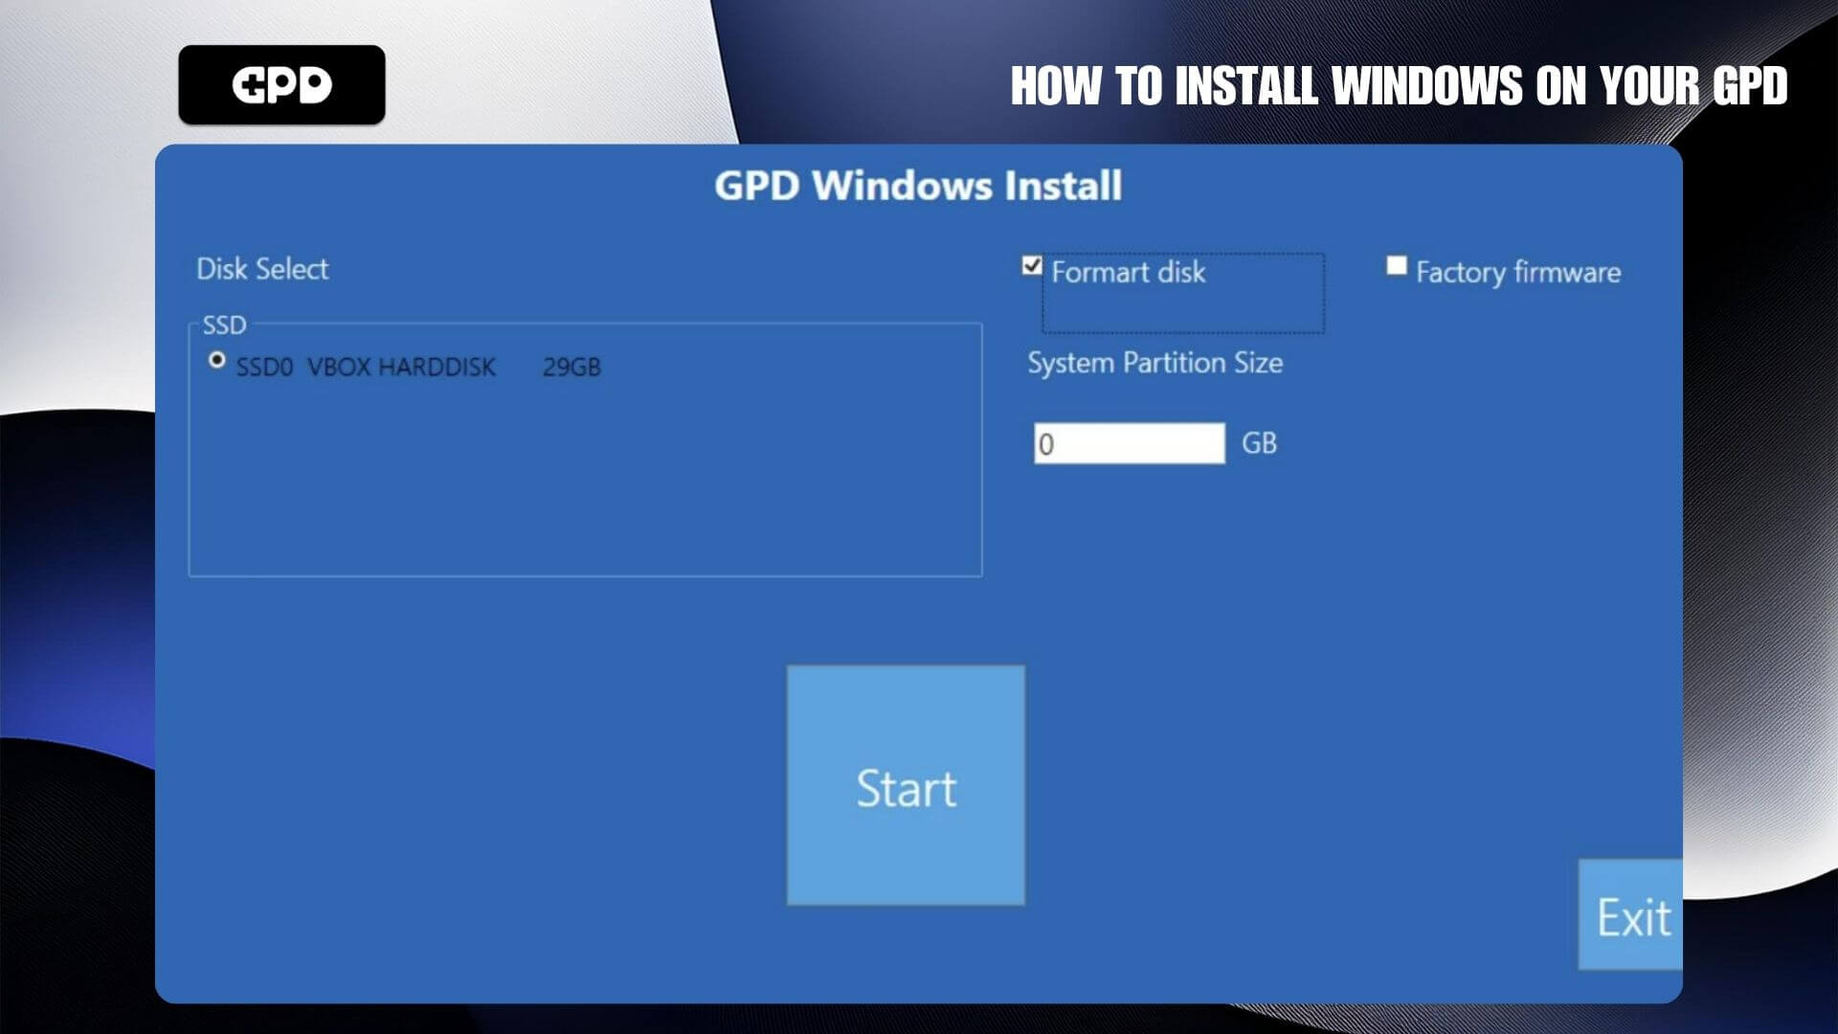Viewport: 1838px width, 1034px height.
Task: Click the 29GB disk size text
Action: point(572,368)
